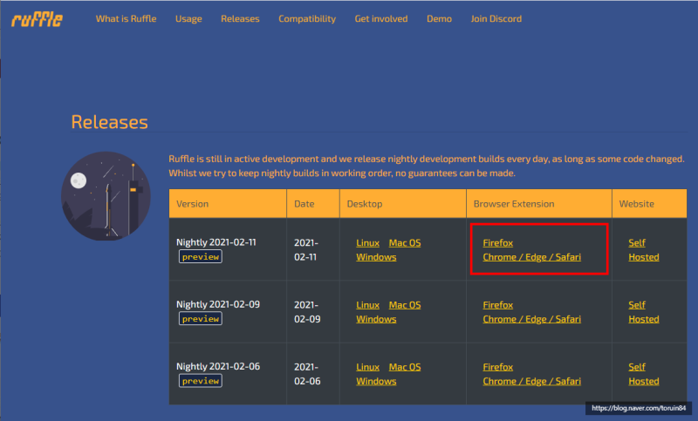
Task: Open Self Hosted package for 2021-02-06
Action: pyautogui.click(x=644, y=374)
